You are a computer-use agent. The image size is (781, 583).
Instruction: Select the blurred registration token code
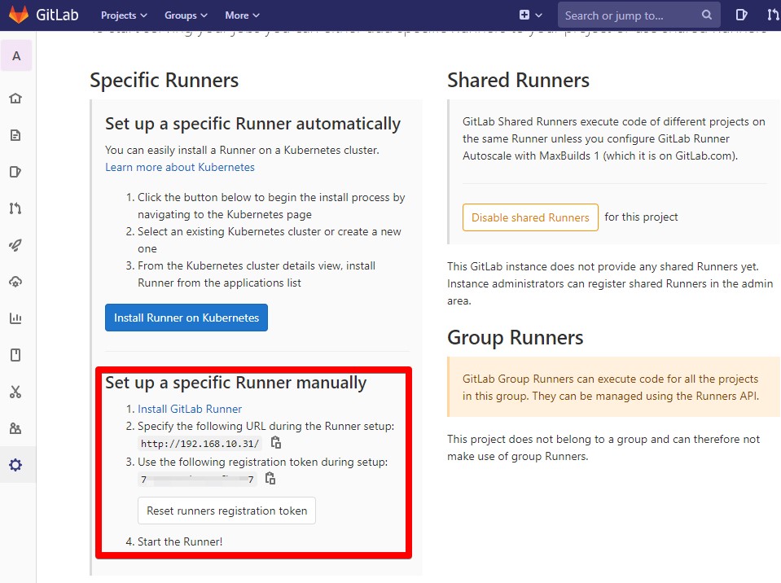click(197, 479)
